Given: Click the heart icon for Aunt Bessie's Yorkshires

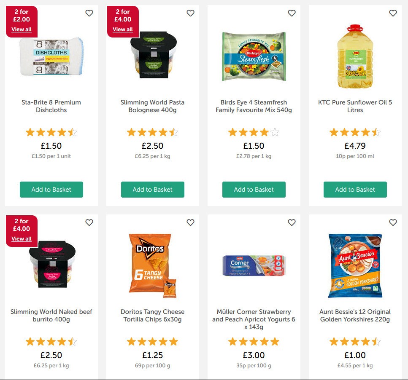Looking at the screenshot, I should tap(393, 222).
